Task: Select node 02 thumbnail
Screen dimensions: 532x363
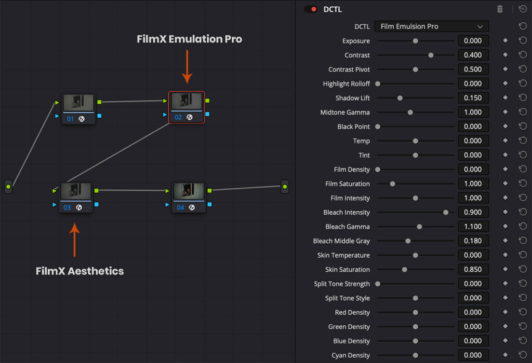Action: pos(187,101)
